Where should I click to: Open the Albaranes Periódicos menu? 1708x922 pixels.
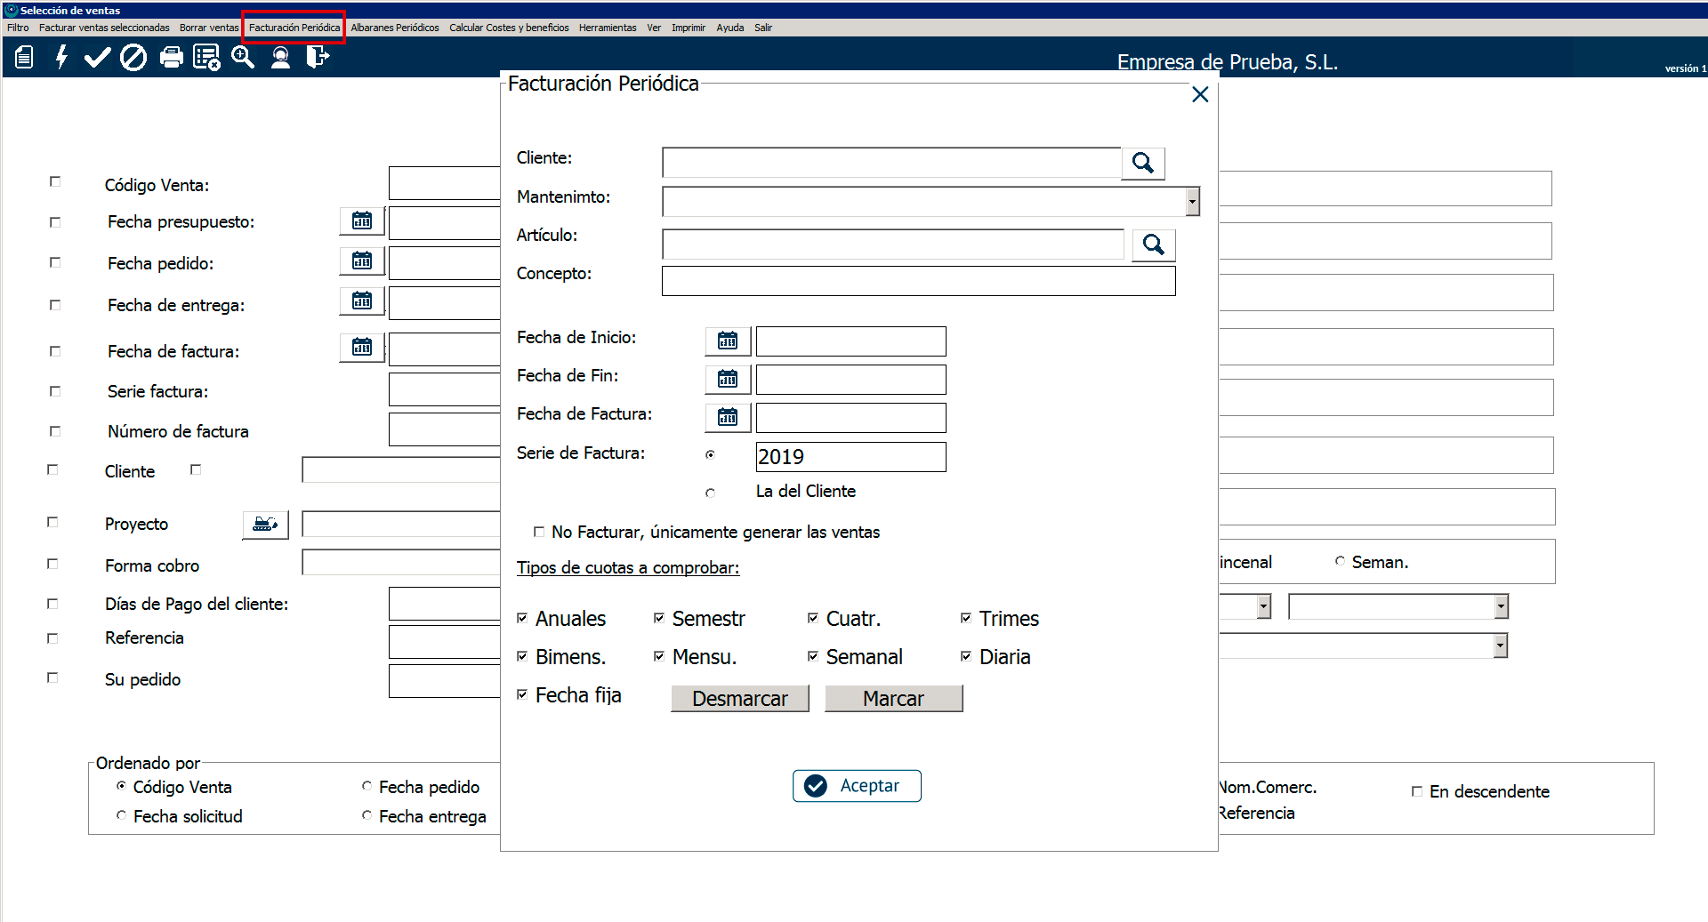pos(394,28)
